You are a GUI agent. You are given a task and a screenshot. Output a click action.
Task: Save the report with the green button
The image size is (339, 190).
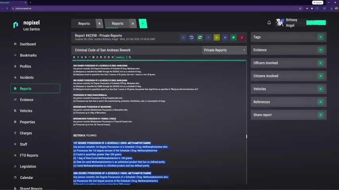click(234, 37)
